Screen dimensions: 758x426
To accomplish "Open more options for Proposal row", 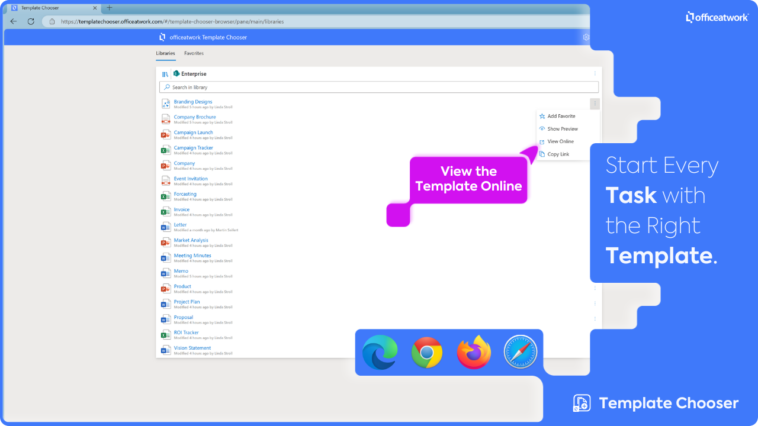I will [x=595, y=319].
